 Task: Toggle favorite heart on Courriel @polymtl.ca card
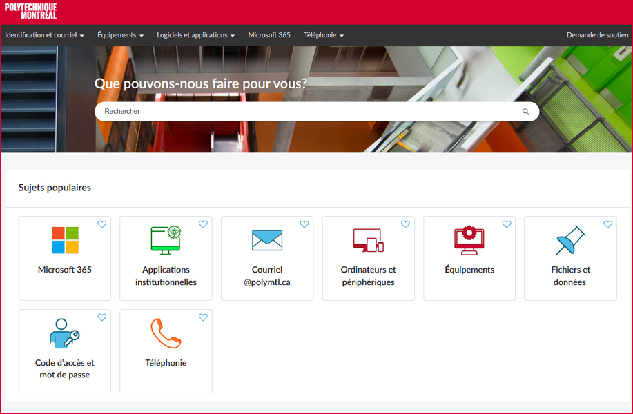(x=304, y=224)
